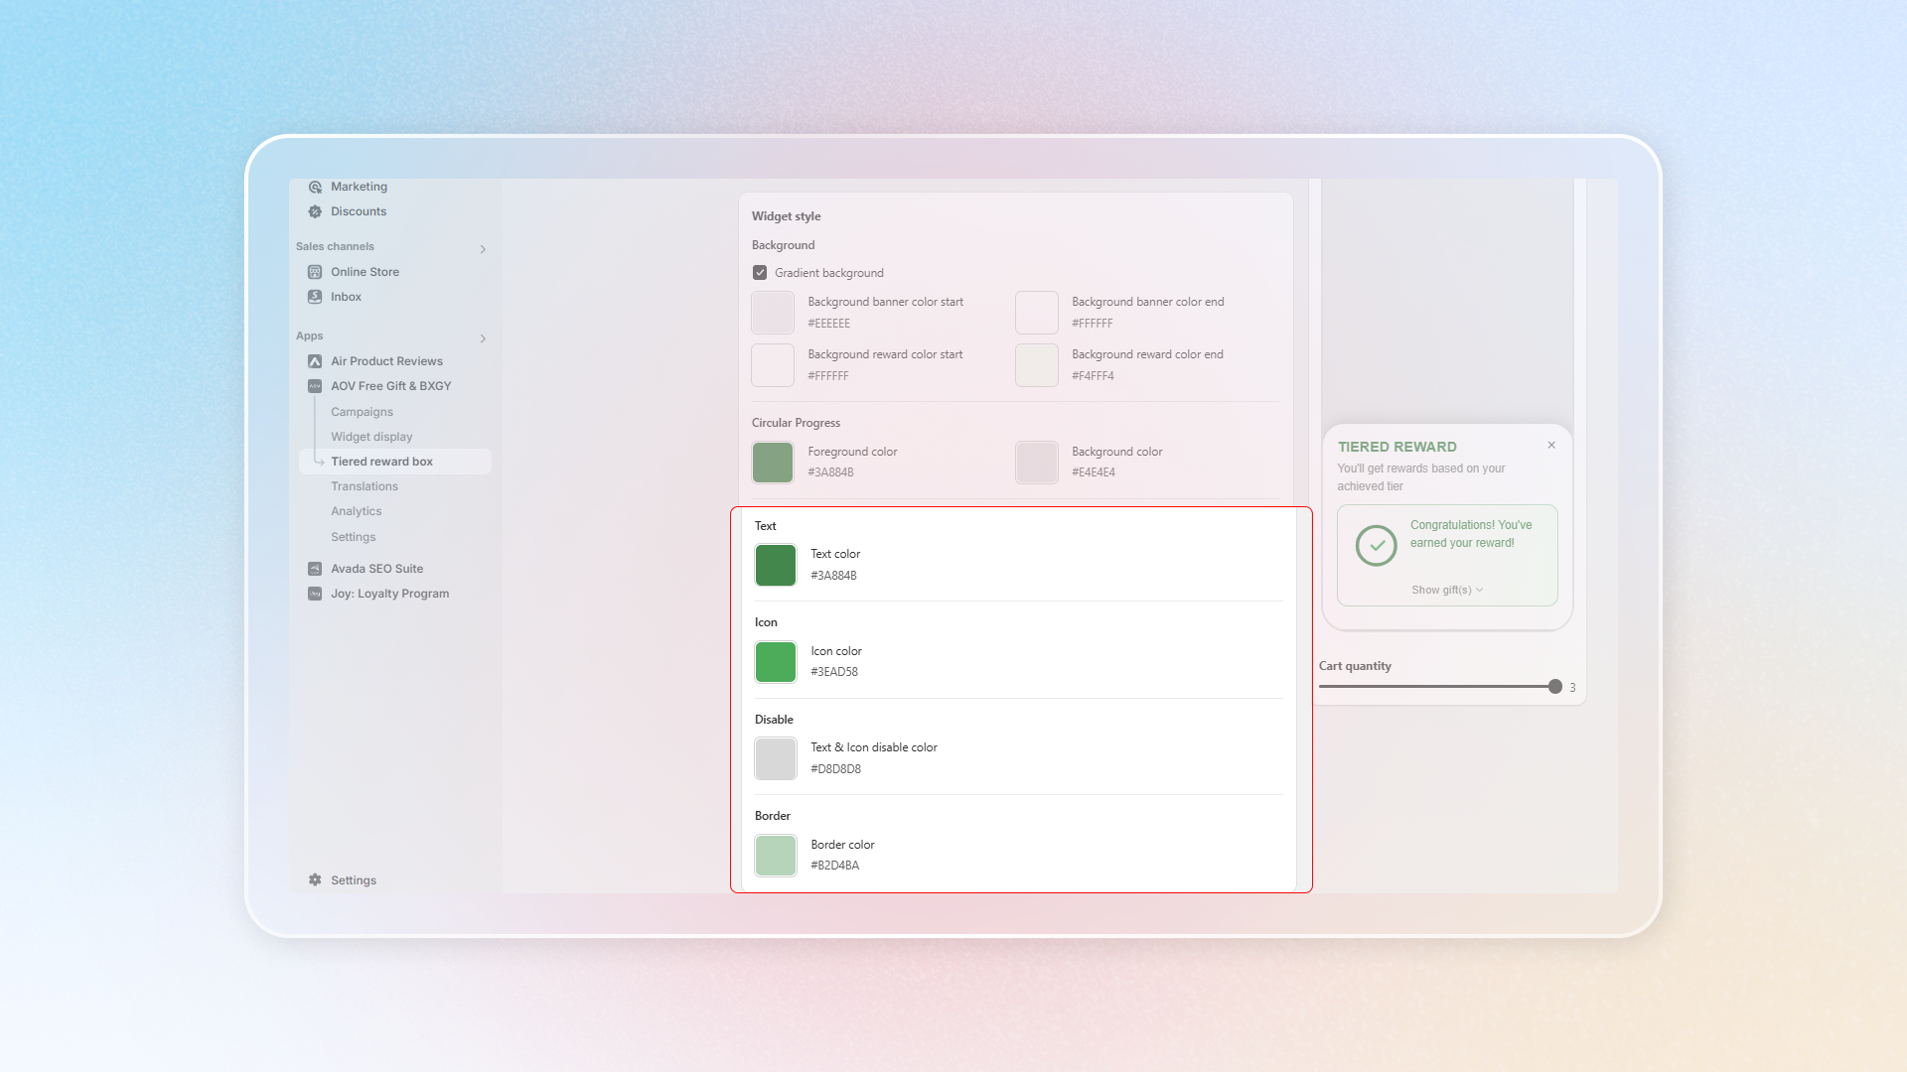Expand the Sales channels section chevron

[483, 249]
